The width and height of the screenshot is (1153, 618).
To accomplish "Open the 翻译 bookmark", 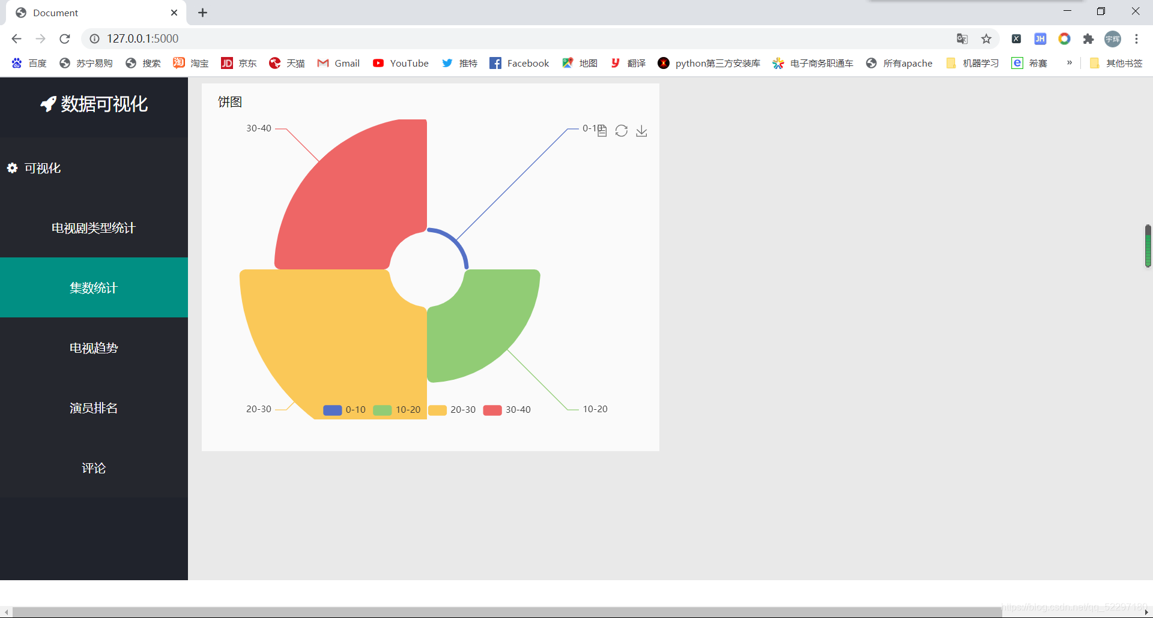I will click(x=628, y=63).
